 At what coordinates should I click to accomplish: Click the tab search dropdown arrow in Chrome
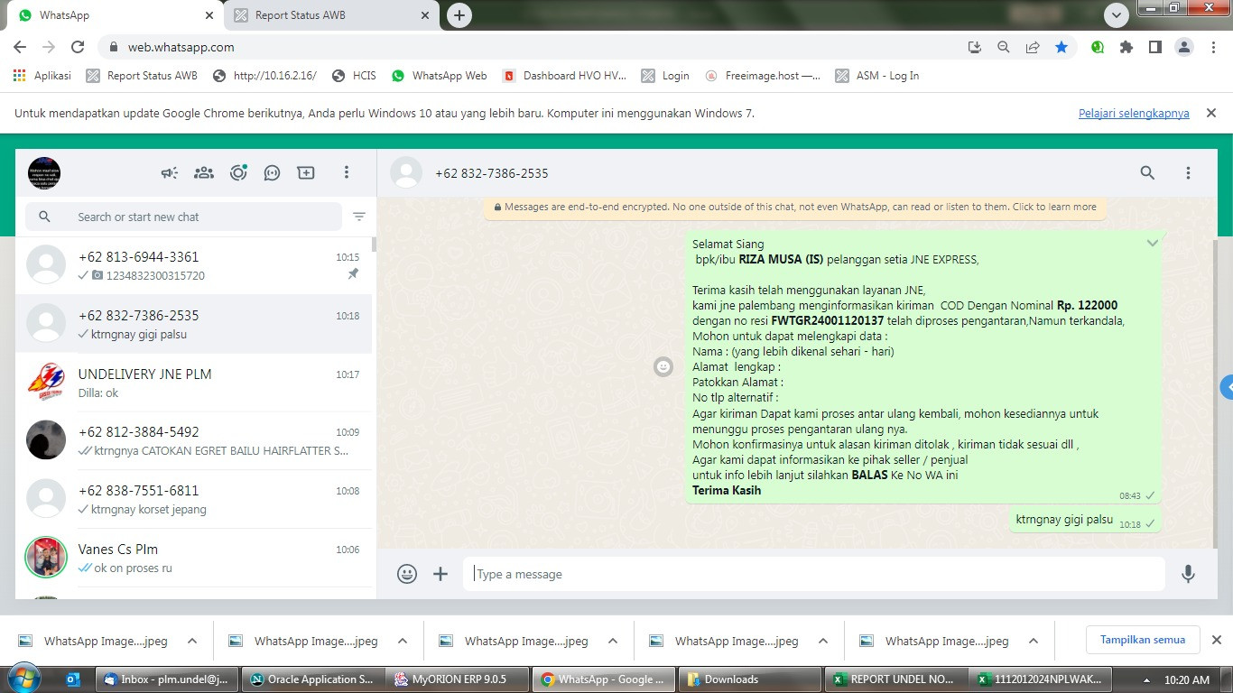(1117, 15)
